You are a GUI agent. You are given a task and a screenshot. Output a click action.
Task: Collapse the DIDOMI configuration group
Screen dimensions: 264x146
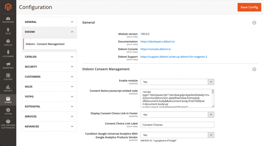point(49,32)
